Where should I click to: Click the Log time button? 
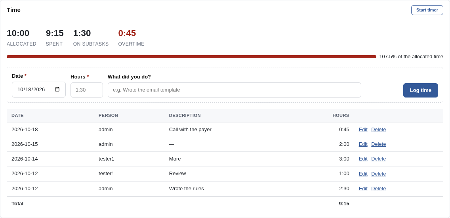pos(420,90)
